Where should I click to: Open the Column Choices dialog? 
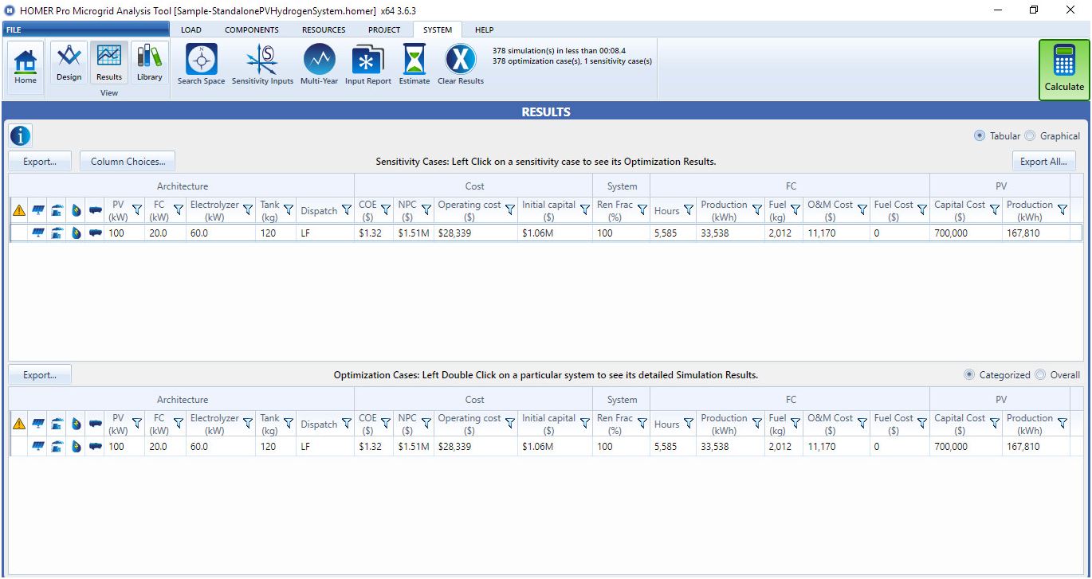coord(127,160)
